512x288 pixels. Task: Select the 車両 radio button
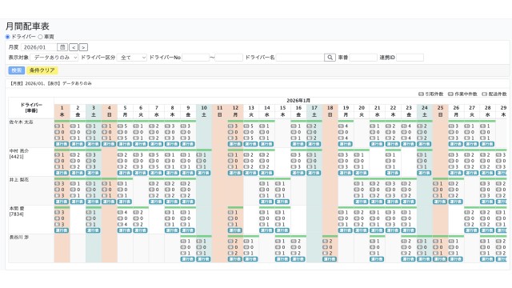pos(40,37)
